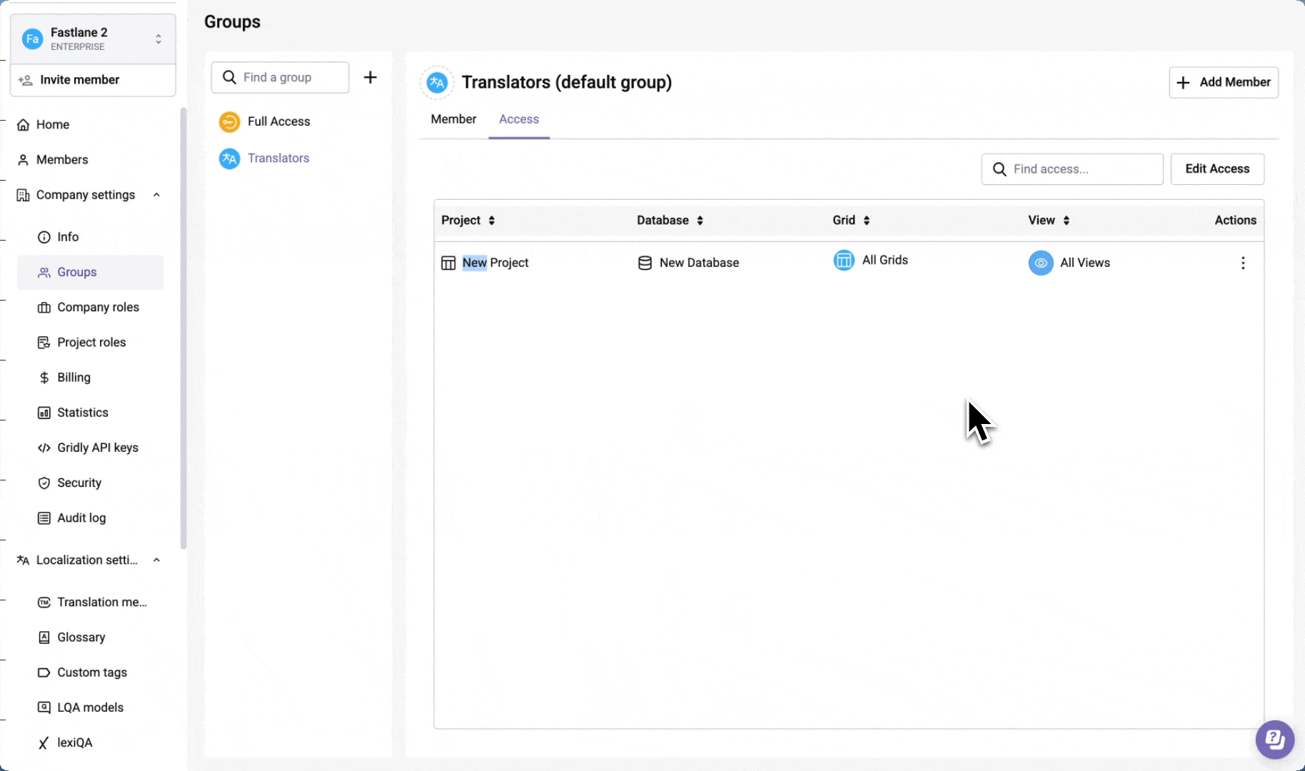Sort the table by Project column
Viewport: 1305px width, 771px height.
pos(491,221)
